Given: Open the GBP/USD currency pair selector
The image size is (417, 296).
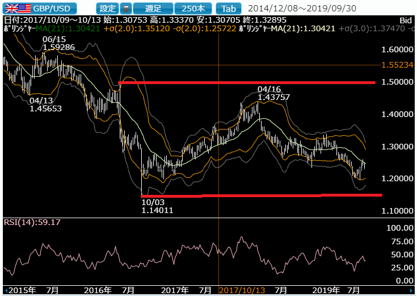Looking at the screenshot, I should (x=40, y=9).
